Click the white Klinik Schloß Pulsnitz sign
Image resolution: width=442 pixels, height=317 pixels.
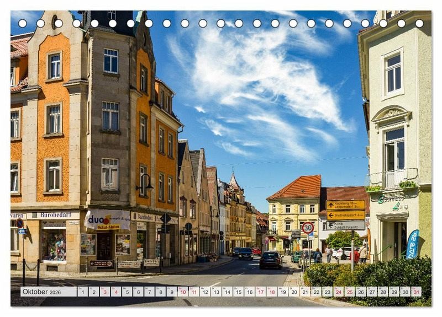point(345,225)
